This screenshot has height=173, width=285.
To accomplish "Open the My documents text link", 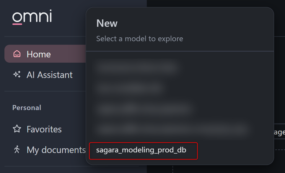I will click(x=56, y=150).
